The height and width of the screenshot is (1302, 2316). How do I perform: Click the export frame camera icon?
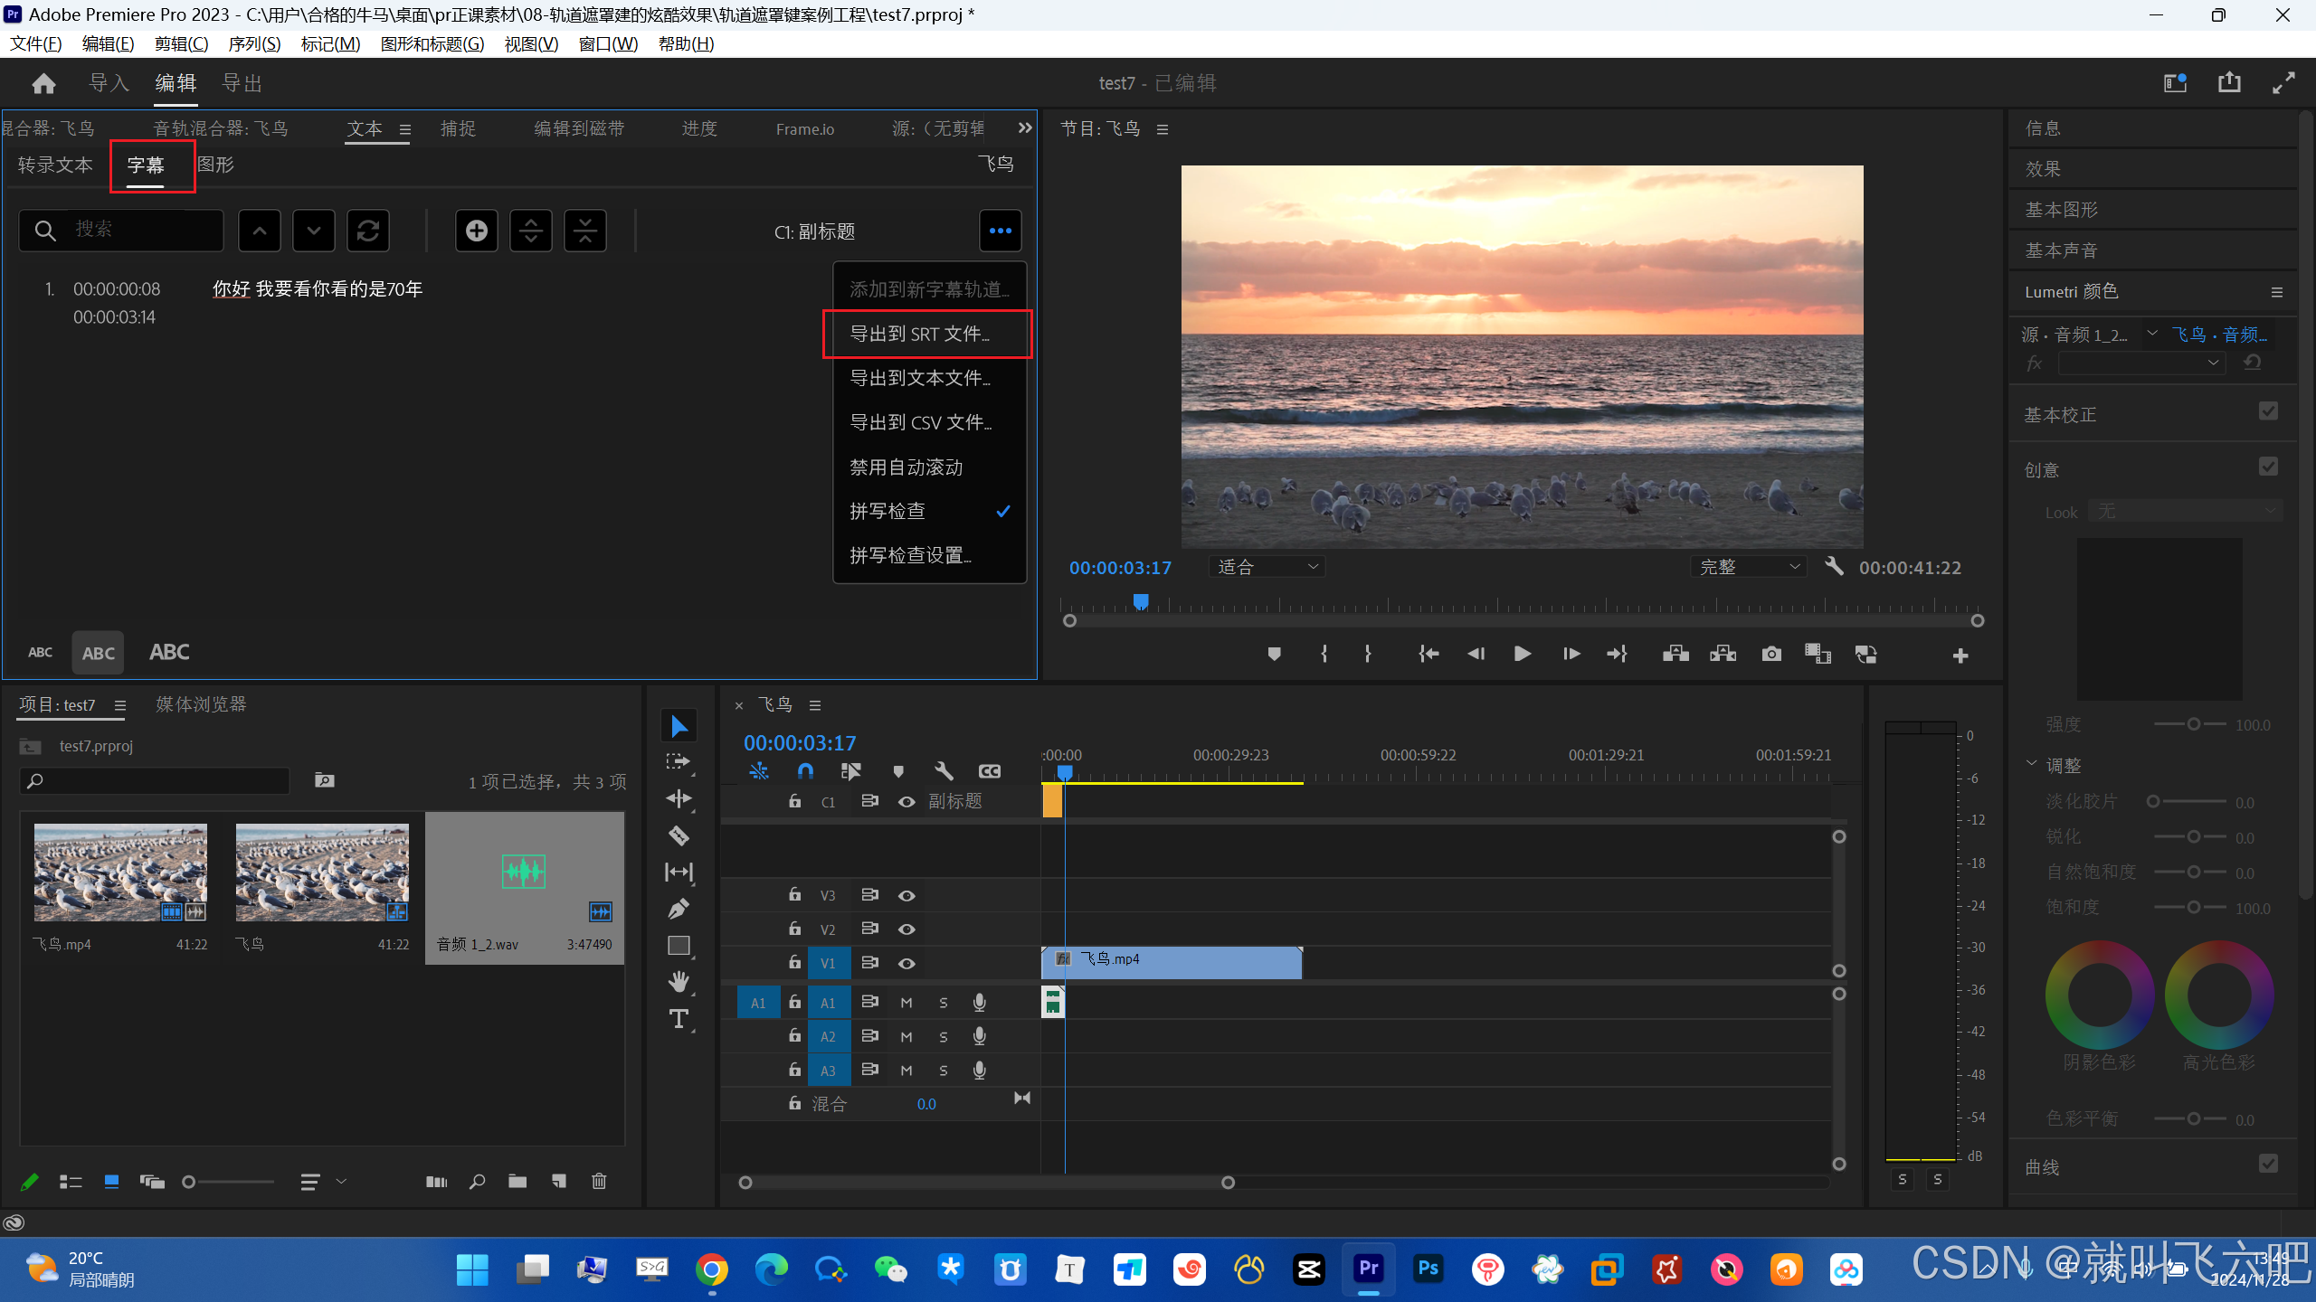[x=1771, y=654]
